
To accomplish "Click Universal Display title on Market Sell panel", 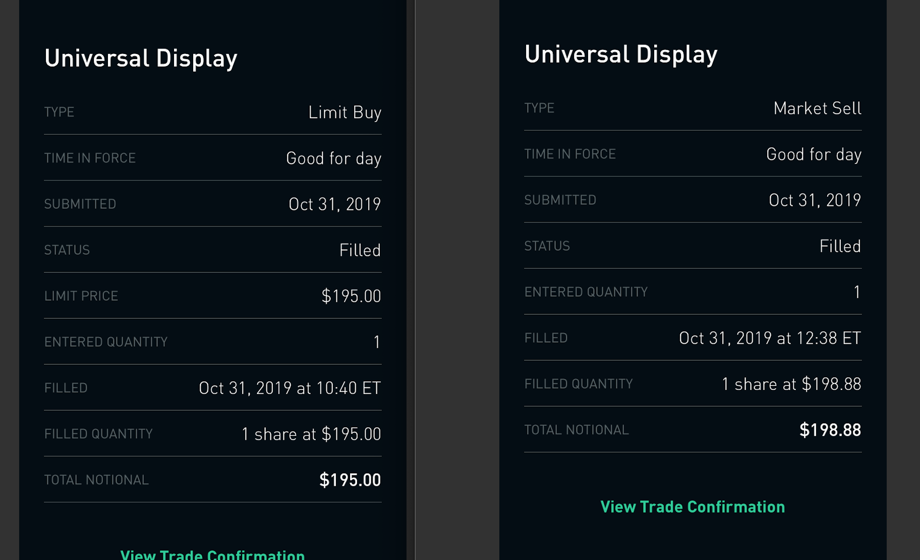I will tap(621, 54).
